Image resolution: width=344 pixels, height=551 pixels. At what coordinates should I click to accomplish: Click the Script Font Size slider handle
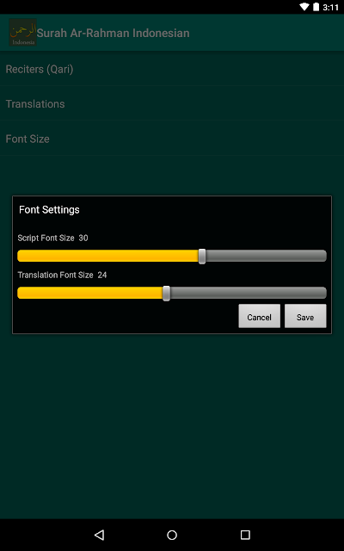pyautogui.click(x=202, y=257)
